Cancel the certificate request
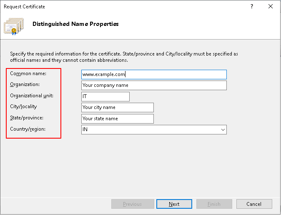The width and height of the screenshot is (281, 215). point(254,204)
